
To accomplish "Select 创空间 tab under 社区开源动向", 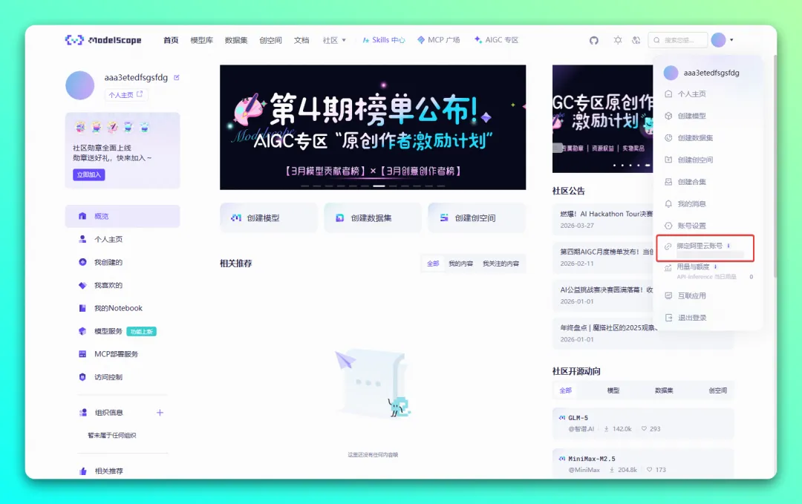I will click(x=717, y=390).
